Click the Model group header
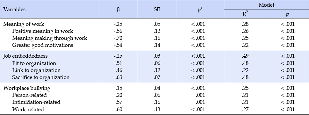This screenshot has width=309, height=115. pyautogui.click(x=266, y=5)
